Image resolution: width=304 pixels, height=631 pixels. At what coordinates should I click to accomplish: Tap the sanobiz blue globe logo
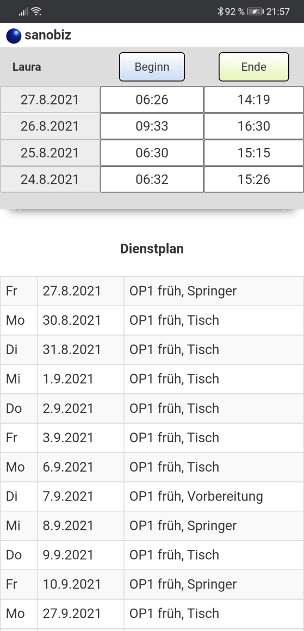14,36
